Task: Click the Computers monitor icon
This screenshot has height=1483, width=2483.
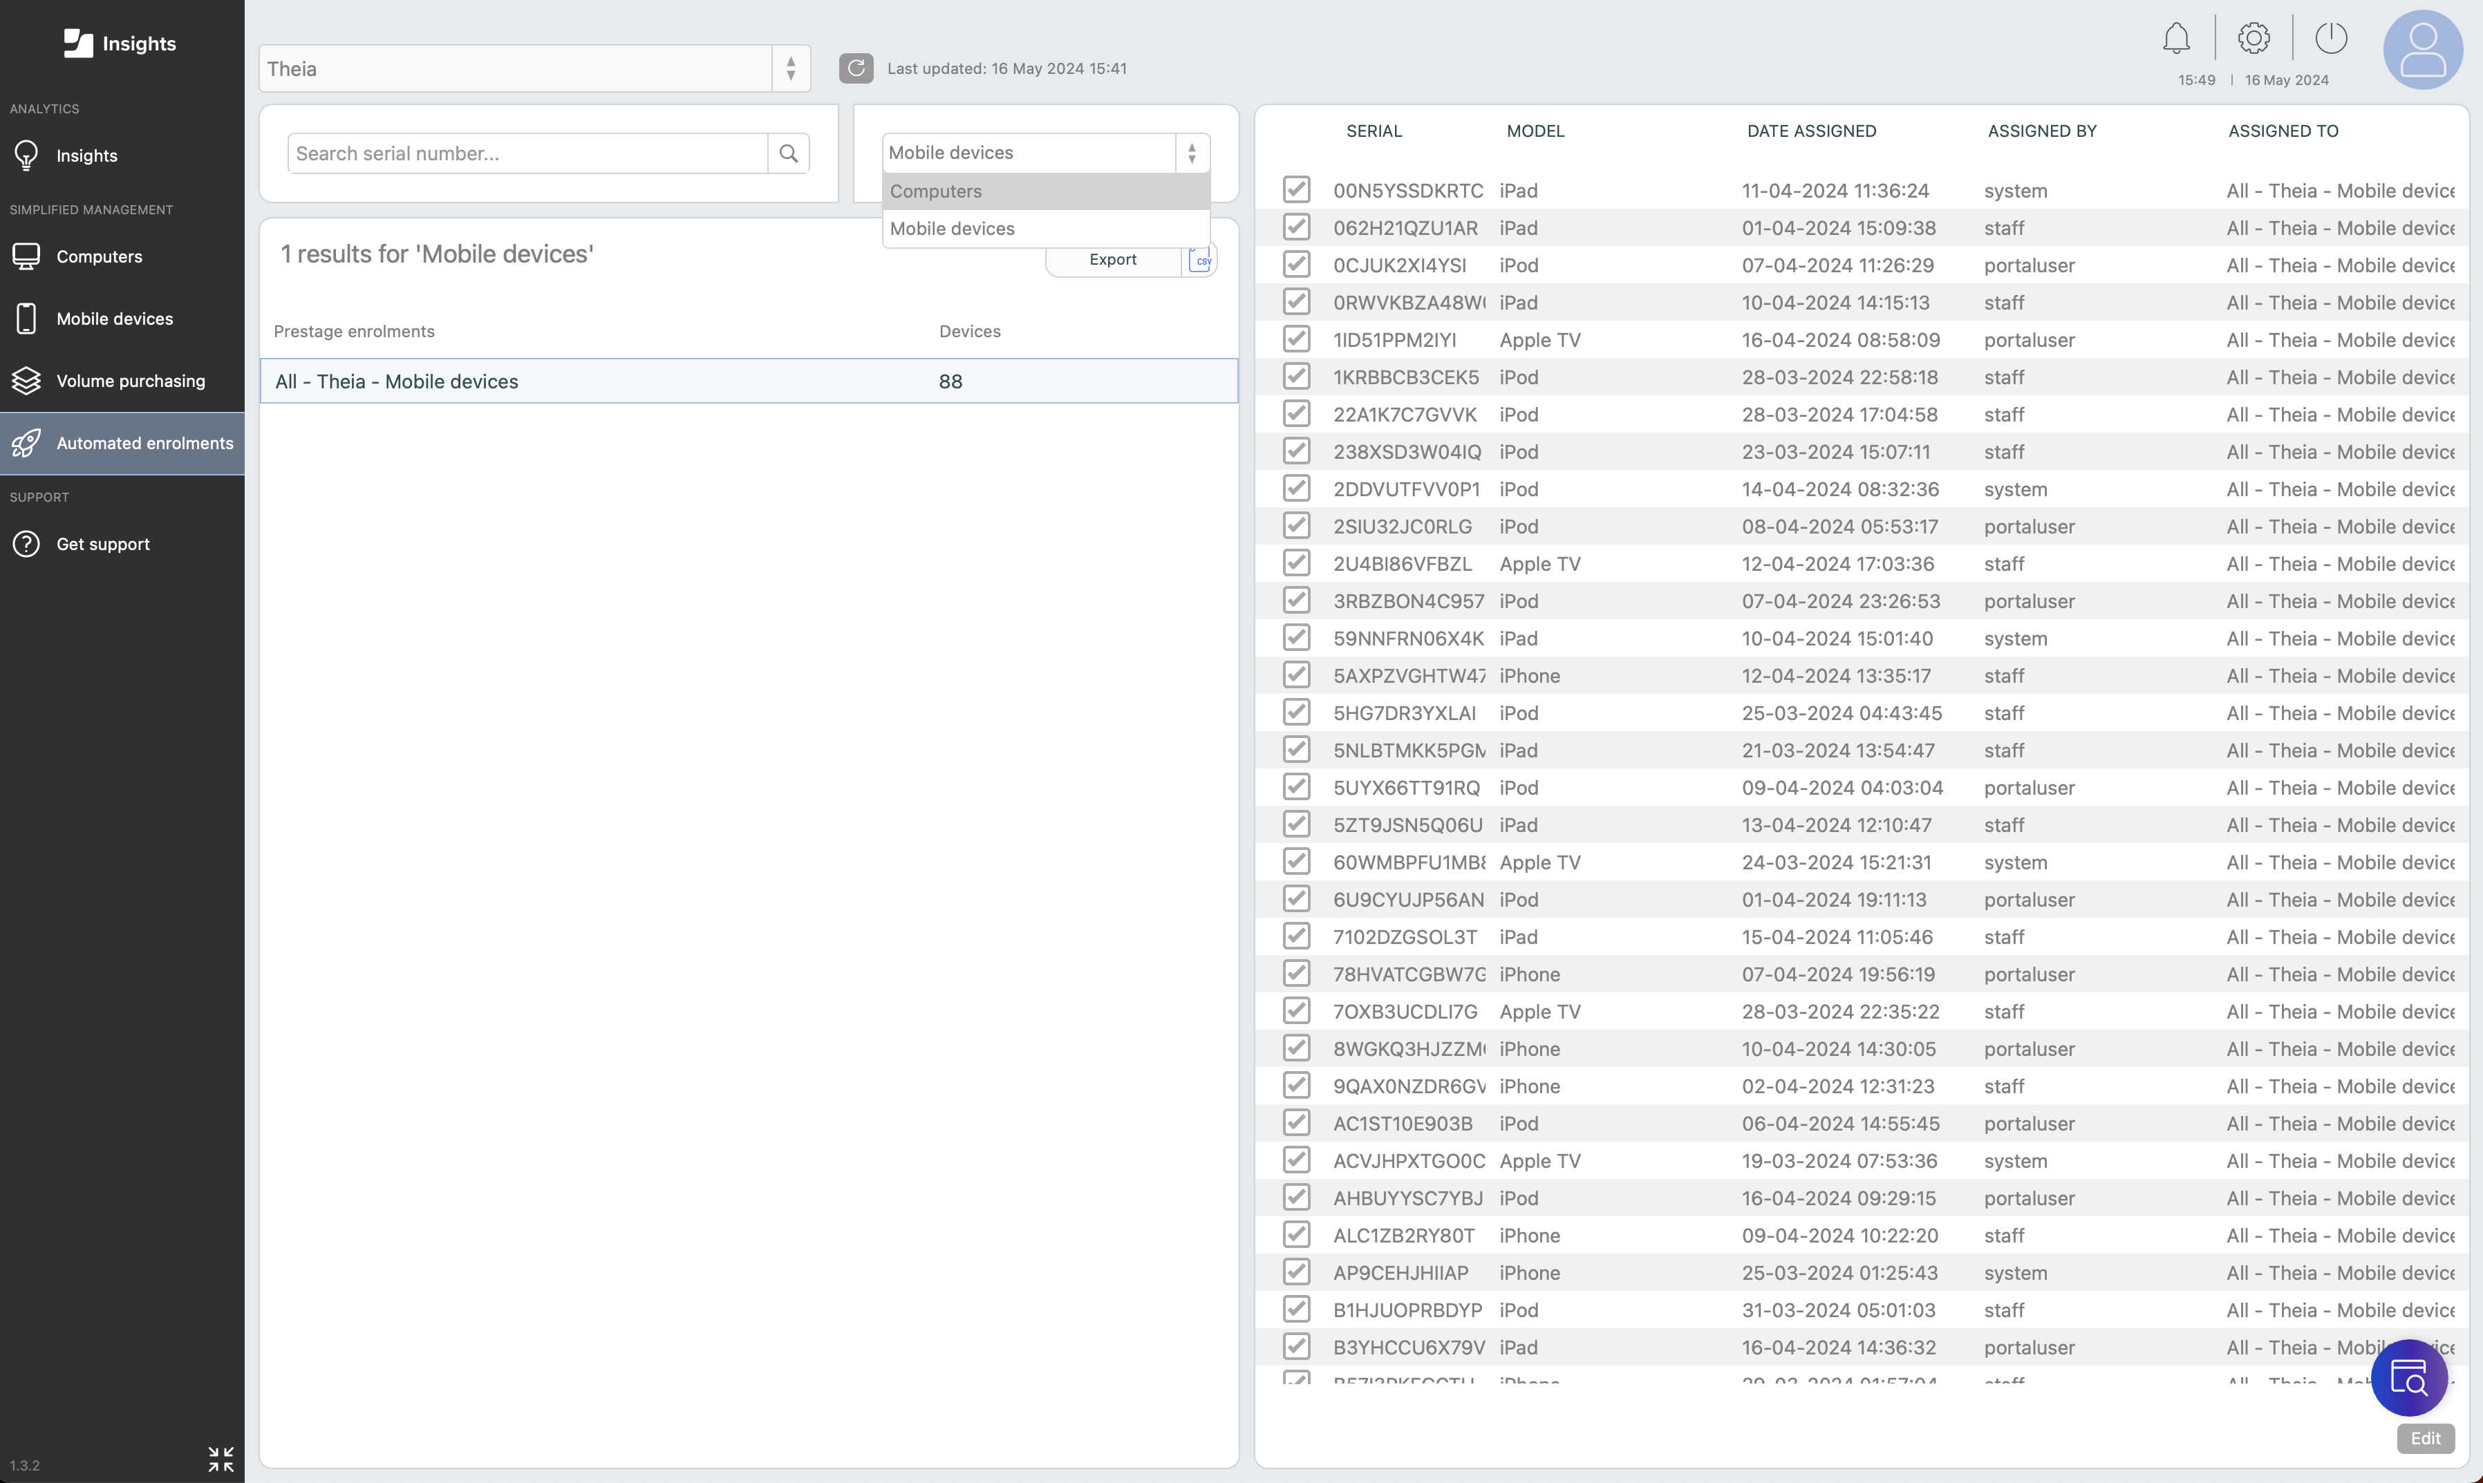Action: pyautogui.click(x=26, y=256)
